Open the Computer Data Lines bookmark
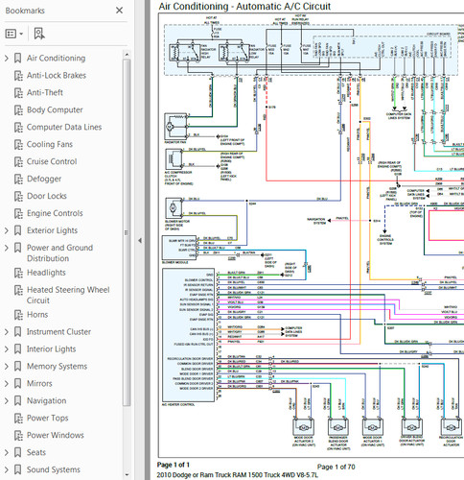 tap(64, 127)
